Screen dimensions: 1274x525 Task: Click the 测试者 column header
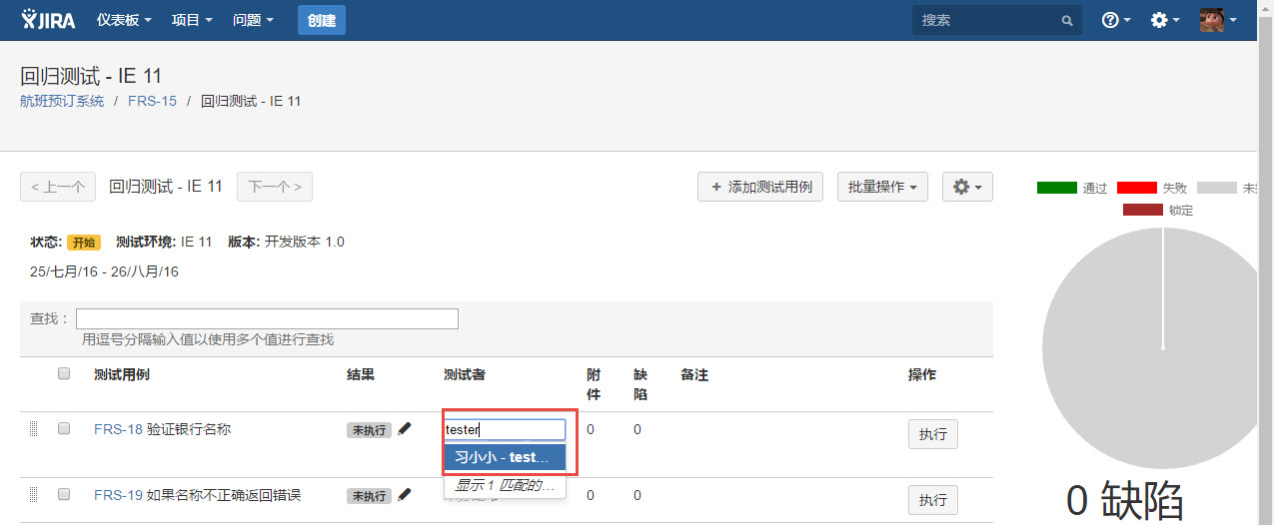465,374
